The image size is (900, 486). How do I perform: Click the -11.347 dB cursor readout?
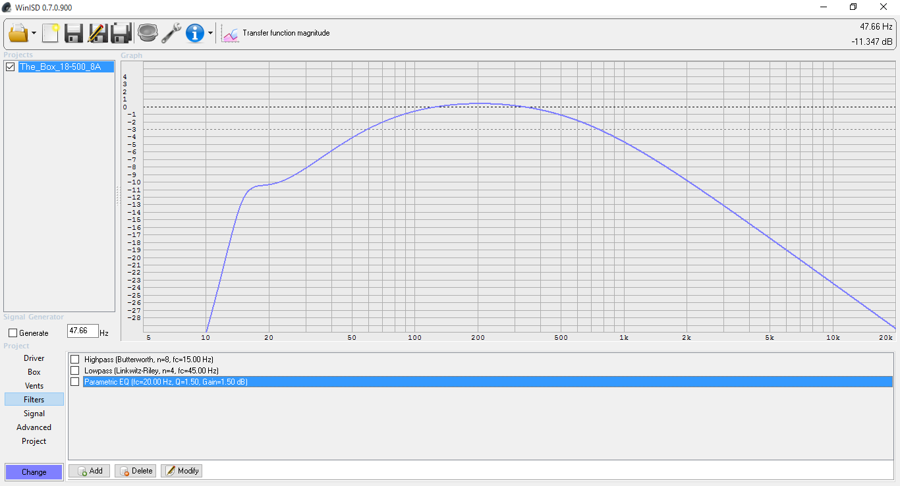pyautogui.click(x=872, y=41)
